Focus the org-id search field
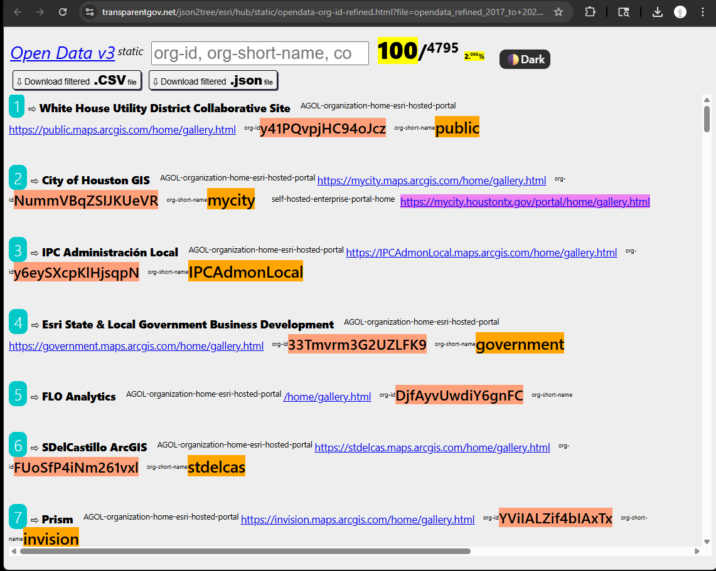Viewport: 716px width, 571px height. 260,53
